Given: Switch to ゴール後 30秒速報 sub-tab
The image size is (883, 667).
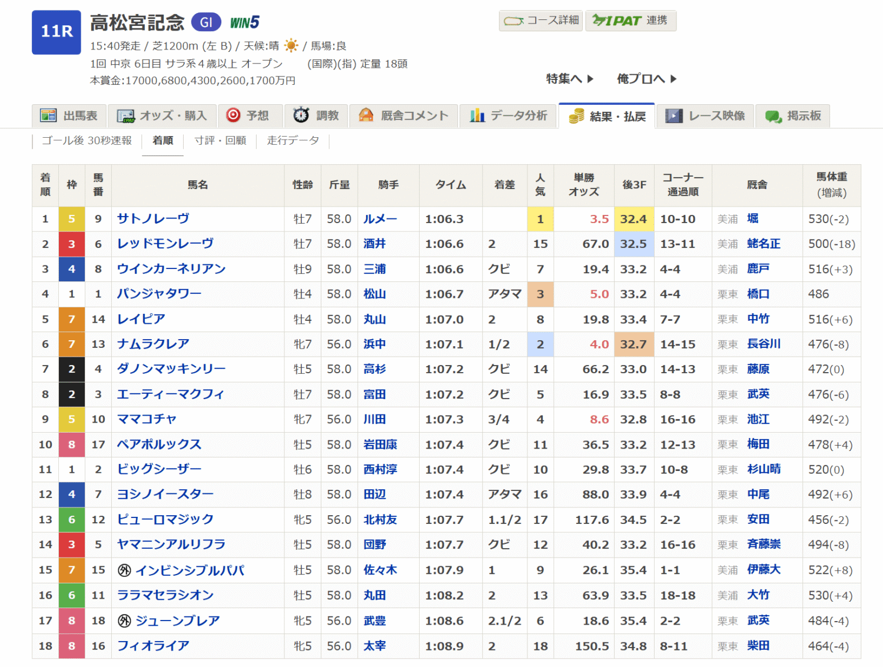Looking at the screenshot, I should [x=87, y=141].
